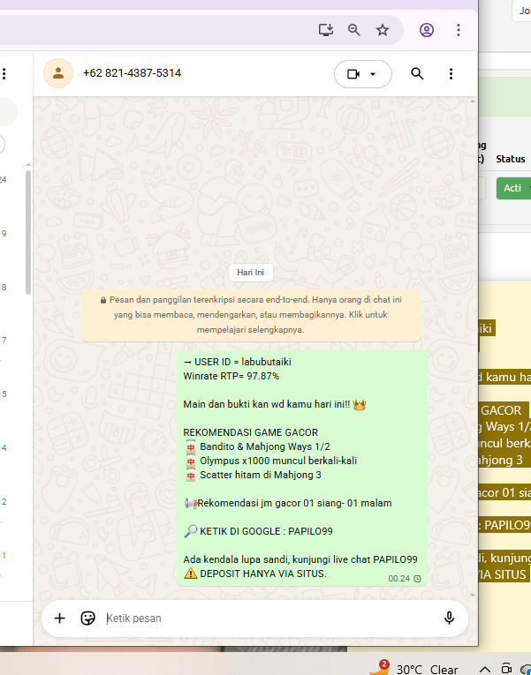Open the Chrome profile avatar
531x675 pixels.
pyautogui.click(x=426, y=30)
